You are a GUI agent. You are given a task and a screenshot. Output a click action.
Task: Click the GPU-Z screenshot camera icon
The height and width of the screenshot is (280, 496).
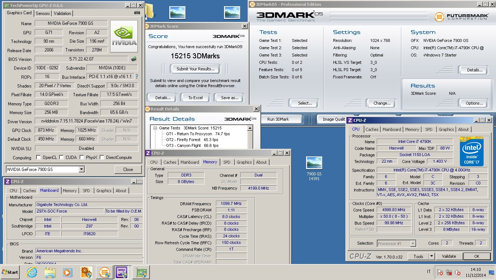coord(137,13)
